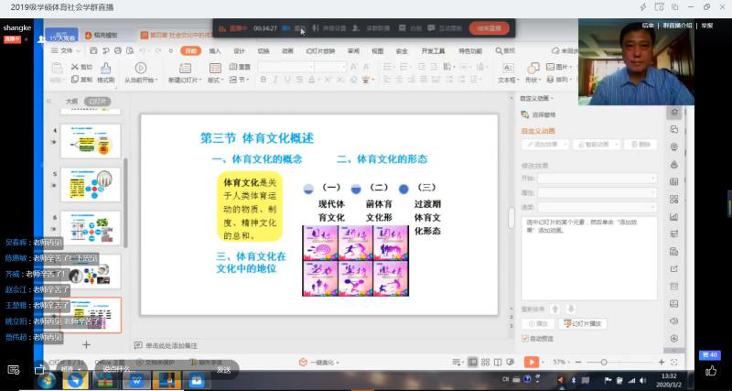Click the orange slideshow play button in status bar
This screenshot has width=732, height=391.
(531, 362)
